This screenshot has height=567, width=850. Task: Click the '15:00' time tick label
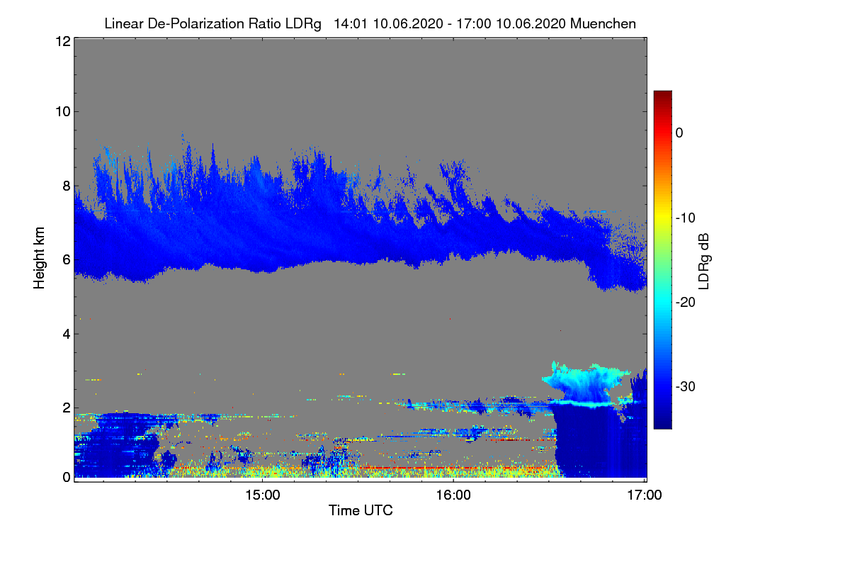click(261, 495)
